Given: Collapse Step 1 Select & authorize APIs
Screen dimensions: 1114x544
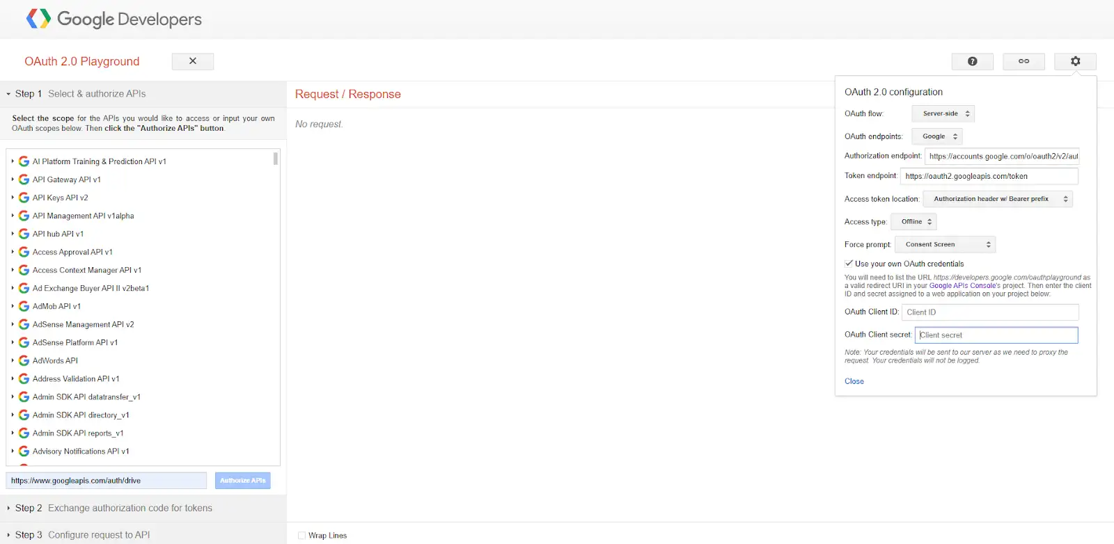Looking at the screenshot, I should point(143,94).
